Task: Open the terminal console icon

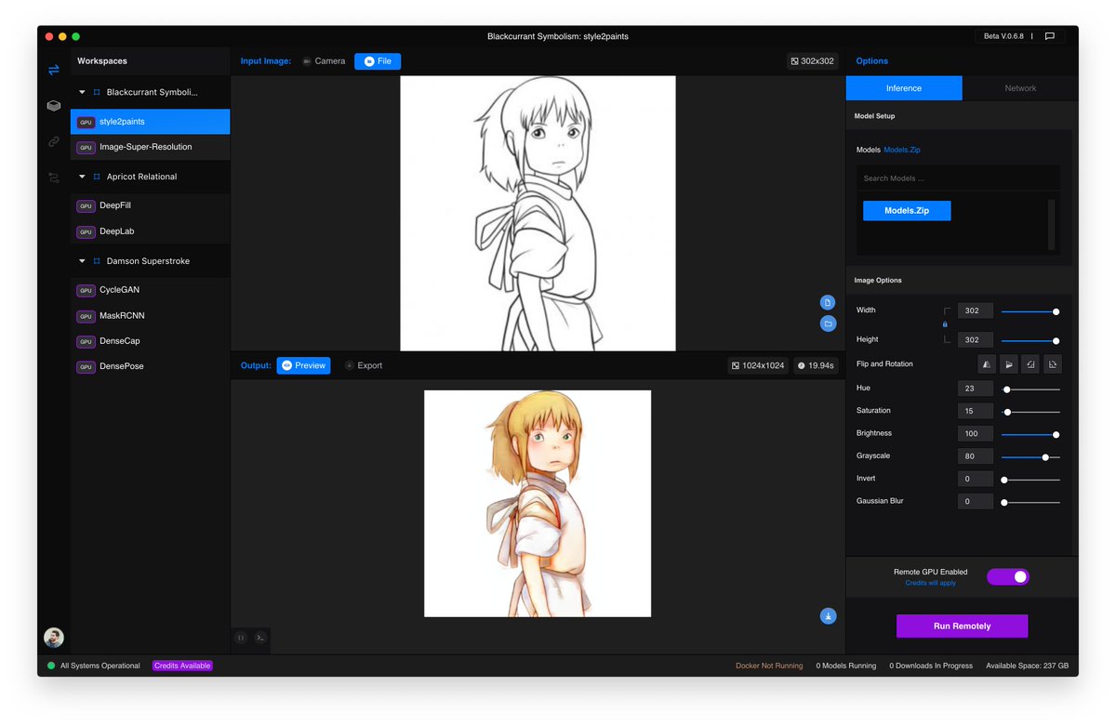Action: pyautogui.click(x=260, y=638)
